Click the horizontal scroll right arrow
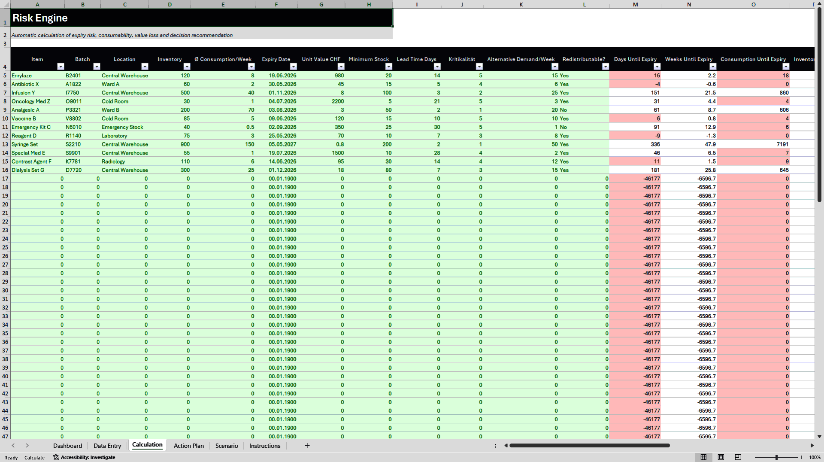The height and width of the screenshot is (462, 824). (812, 446)
